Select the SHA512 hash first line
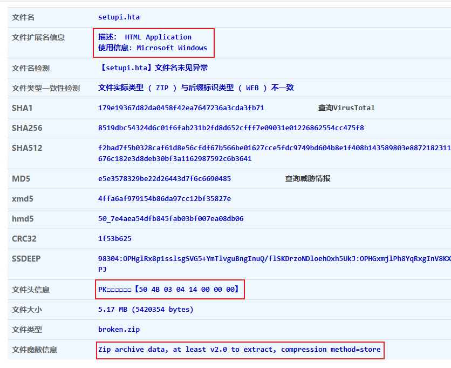Screen dimensions: 451x368 [x=274, y=148]
